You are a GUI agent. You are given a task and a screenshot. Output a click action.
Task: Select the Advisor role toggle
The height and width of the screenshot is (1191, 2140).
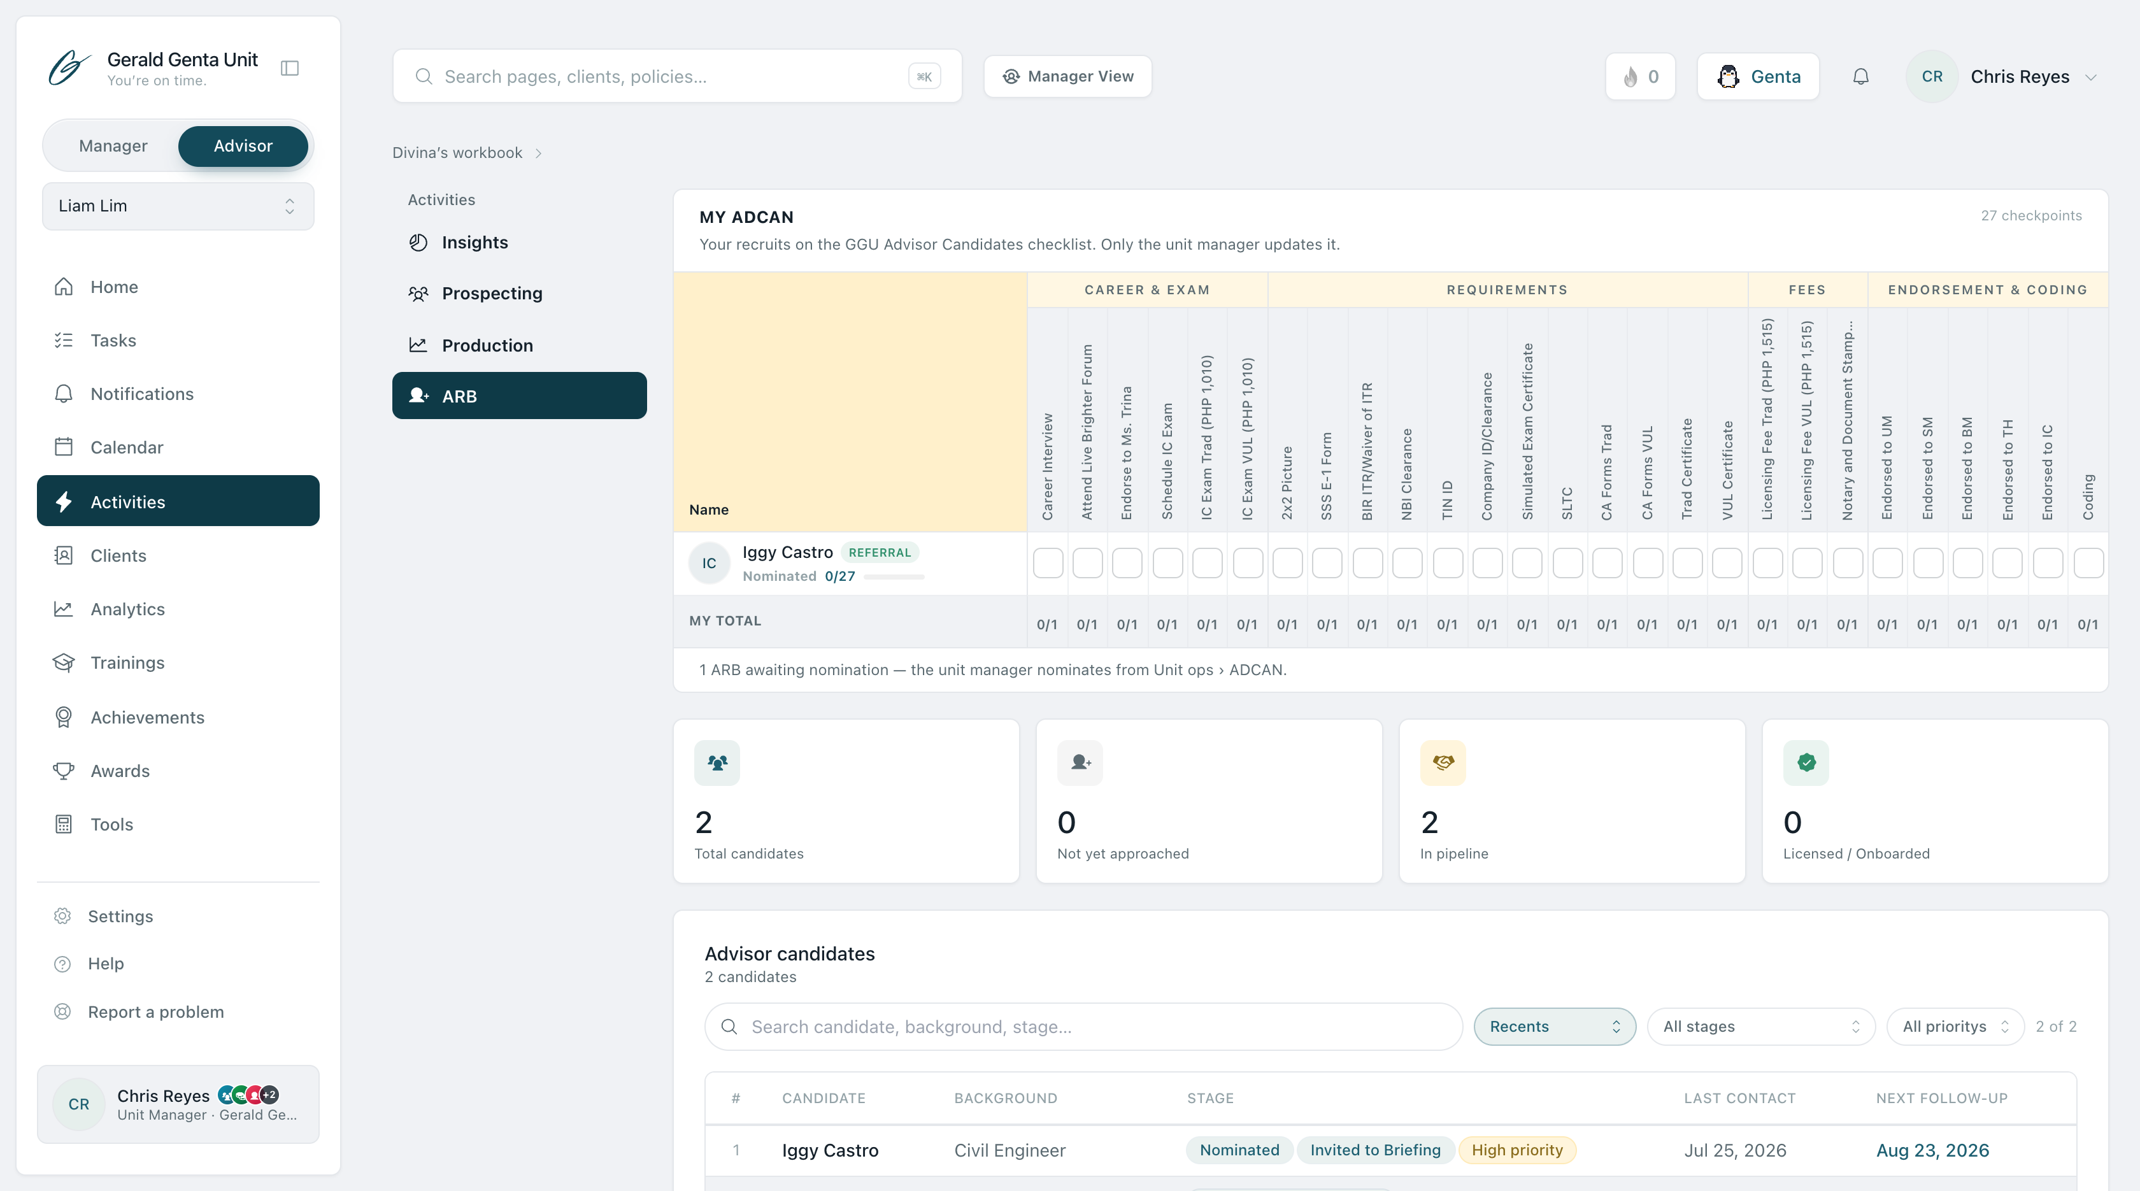[x=243, y=146]
